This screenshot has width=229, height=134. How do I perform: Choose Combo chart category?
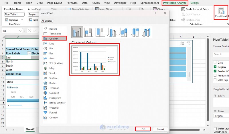click(55, 117)
